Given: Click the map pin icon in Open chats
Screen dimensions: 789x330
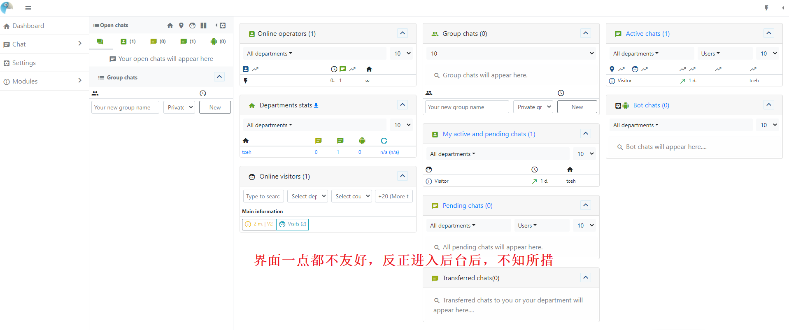Looking at the screenshot, I should point(181,26).
